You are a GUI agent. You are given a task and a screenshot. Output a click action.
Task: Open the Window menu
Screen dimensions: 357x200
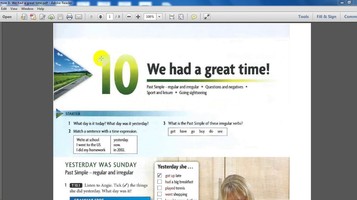[x=27, y=9]
